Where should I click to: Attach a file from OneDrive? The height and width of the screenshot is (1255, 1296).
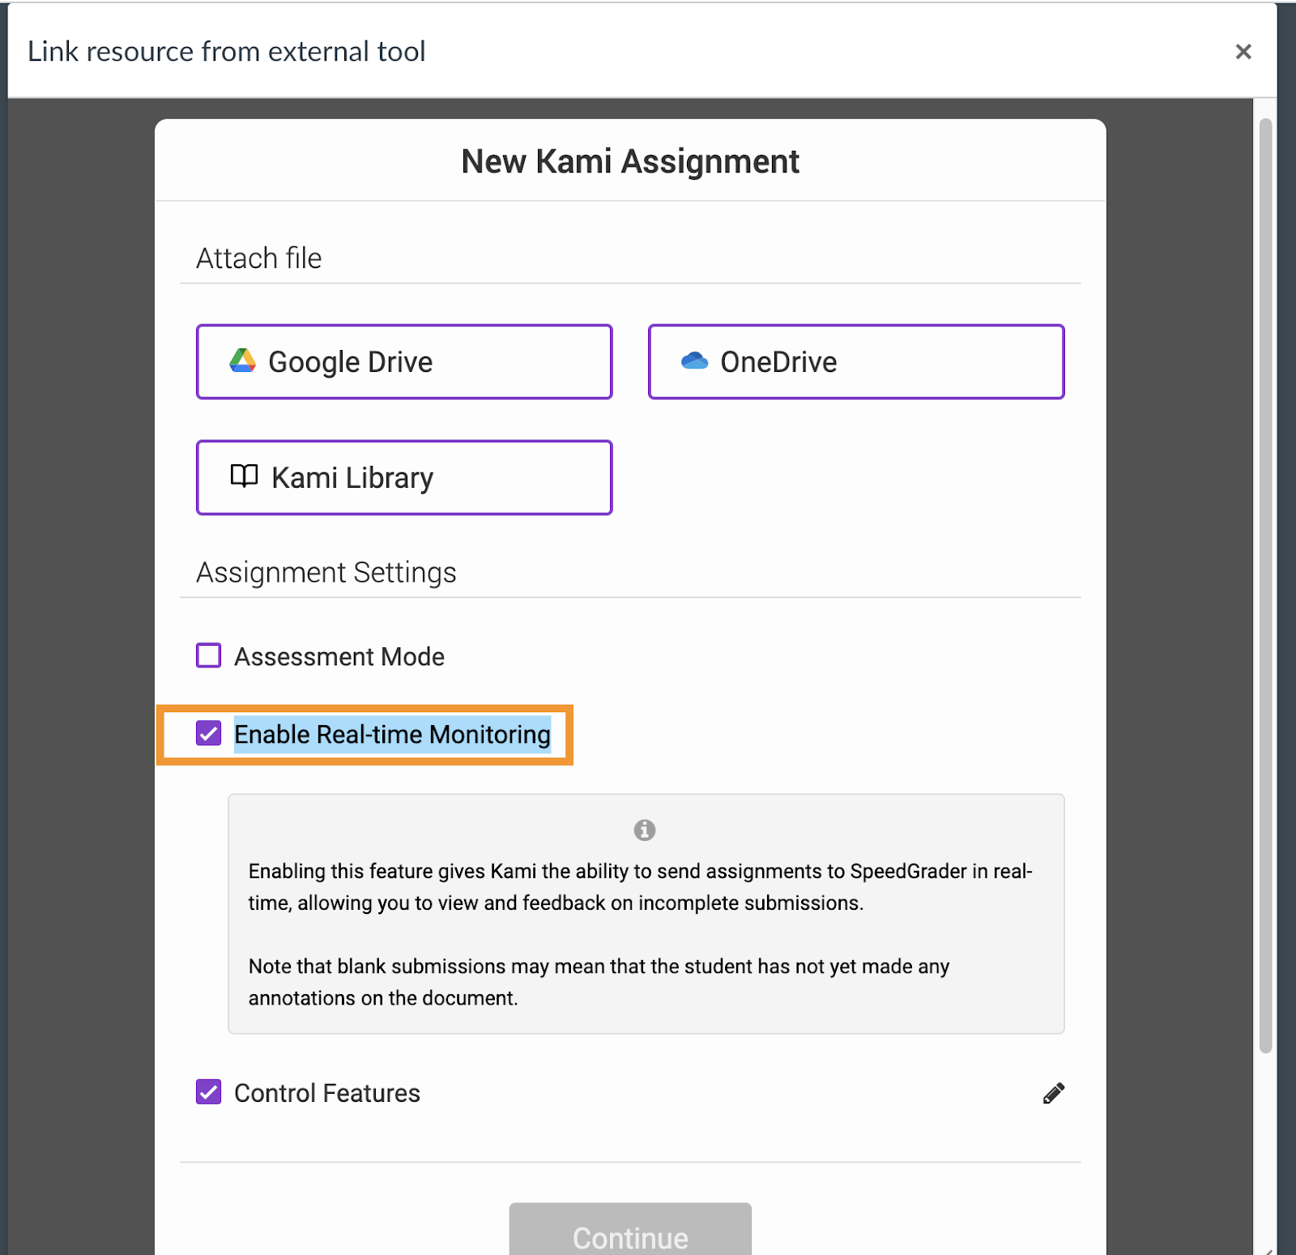click(856, 361)
